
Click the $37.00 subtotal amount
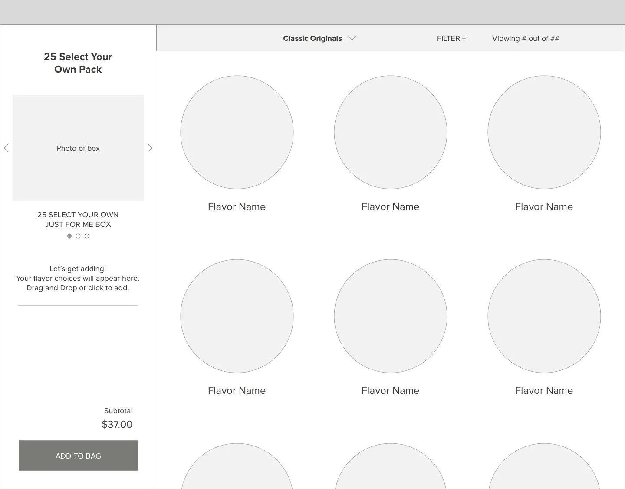click(x=117, y=424)
